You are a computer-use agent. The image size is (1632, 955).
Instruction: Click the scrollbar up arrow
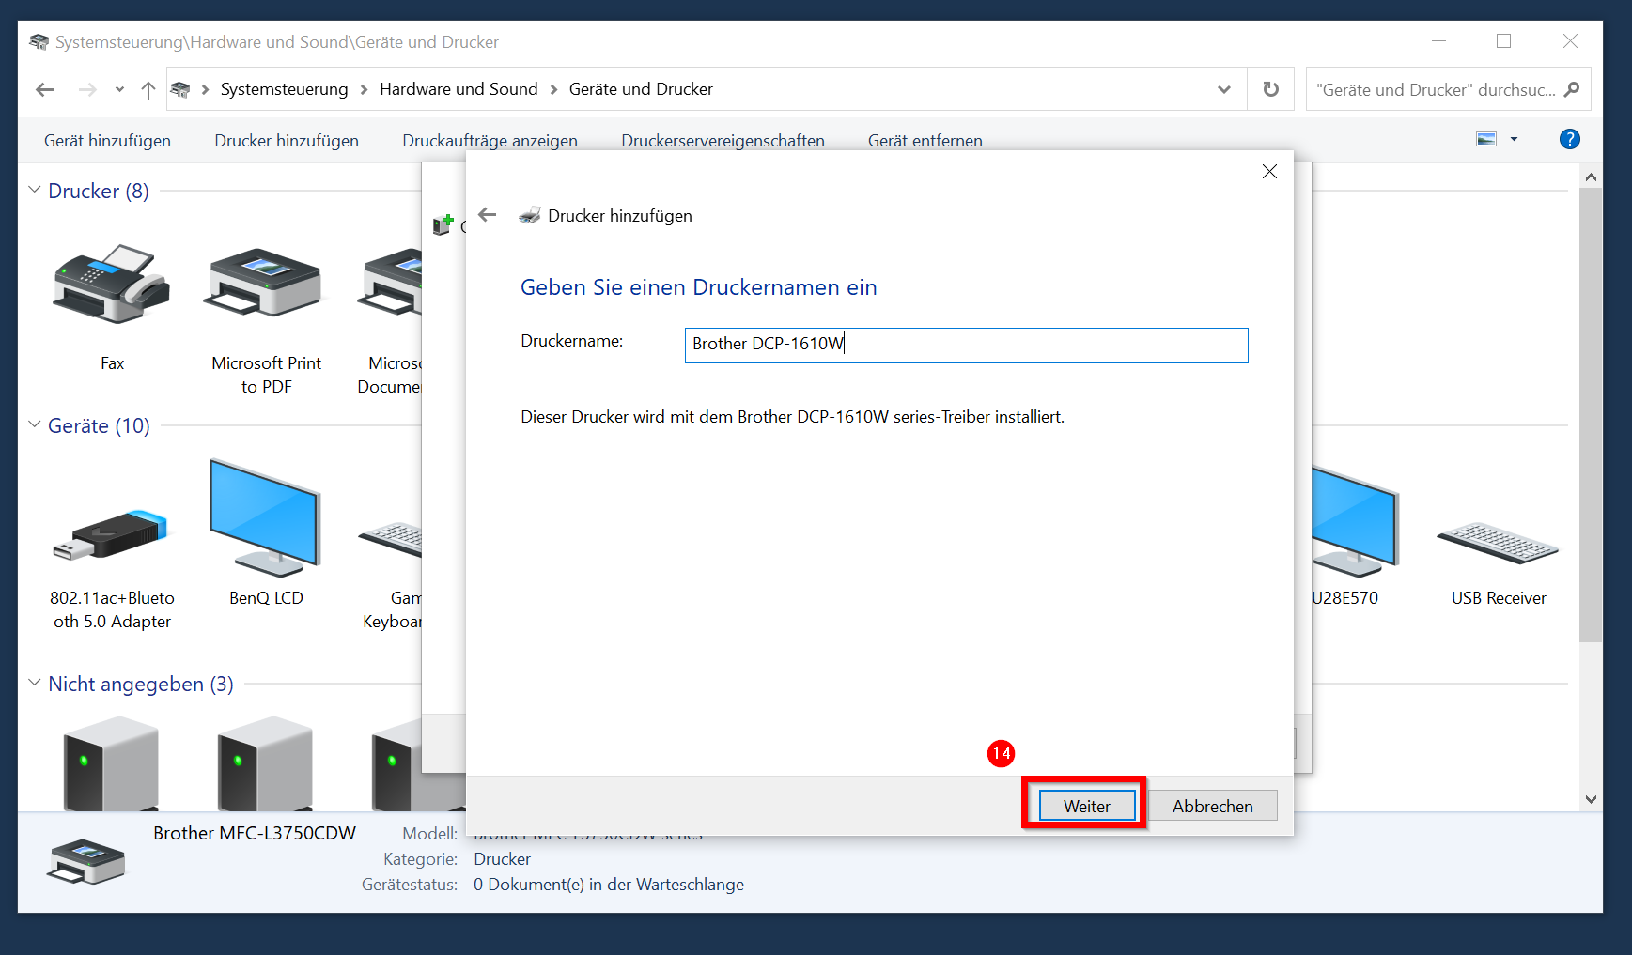click(1591, 177)
